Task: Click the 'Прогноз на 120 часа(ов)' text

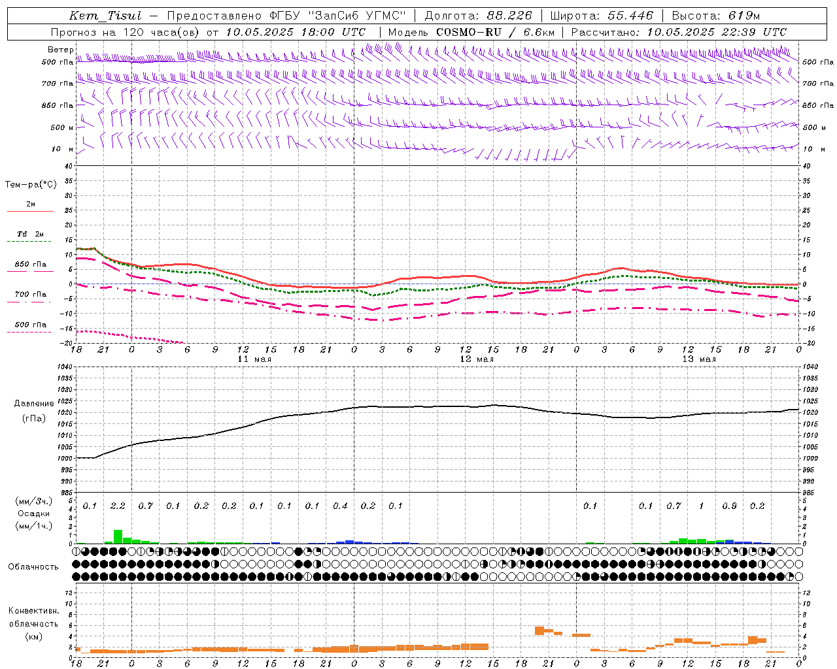Action: (126, 32)
